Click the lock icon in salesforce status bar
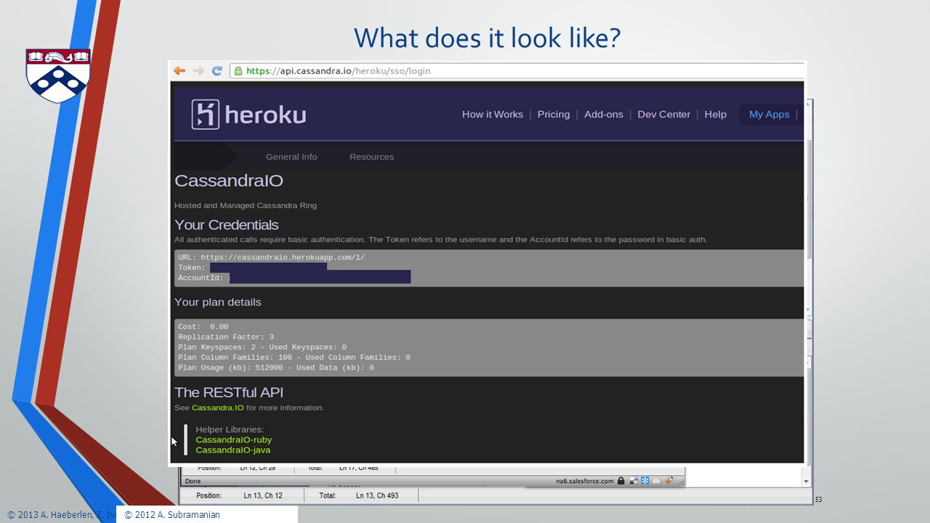This screenshot has width=930, height=523. click(x=622, y=481)
